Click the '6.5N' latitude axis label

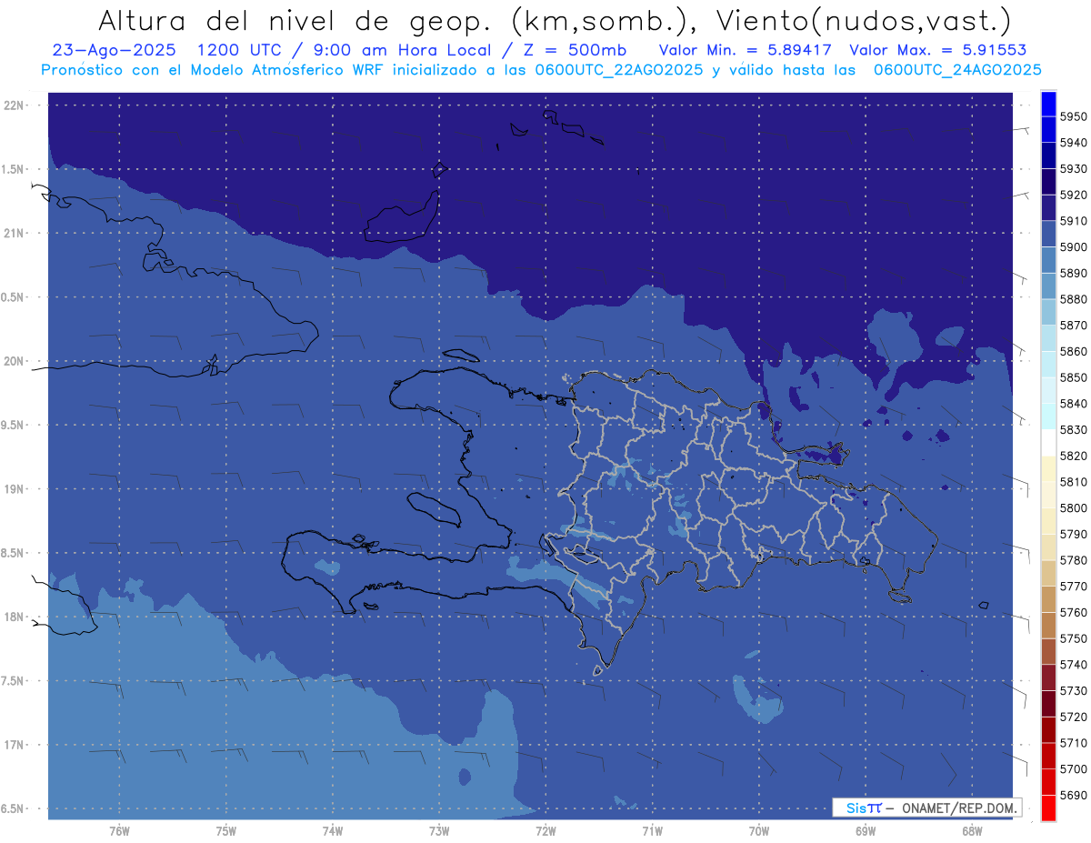[x=14, y=809]
